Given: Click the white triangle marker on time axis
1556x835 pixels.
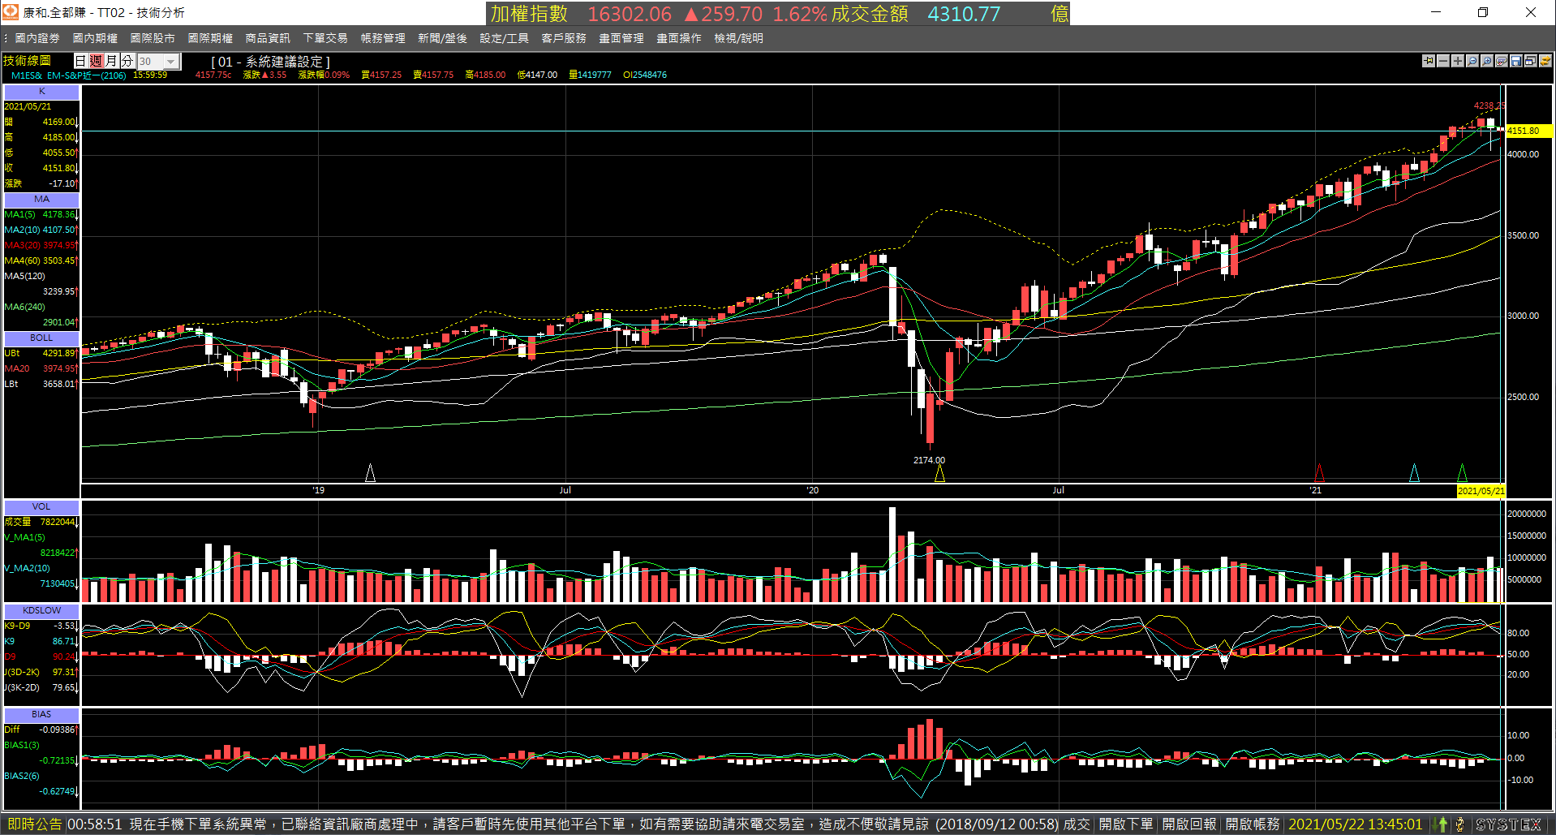Looking at the screenshot, I should 370,472.
